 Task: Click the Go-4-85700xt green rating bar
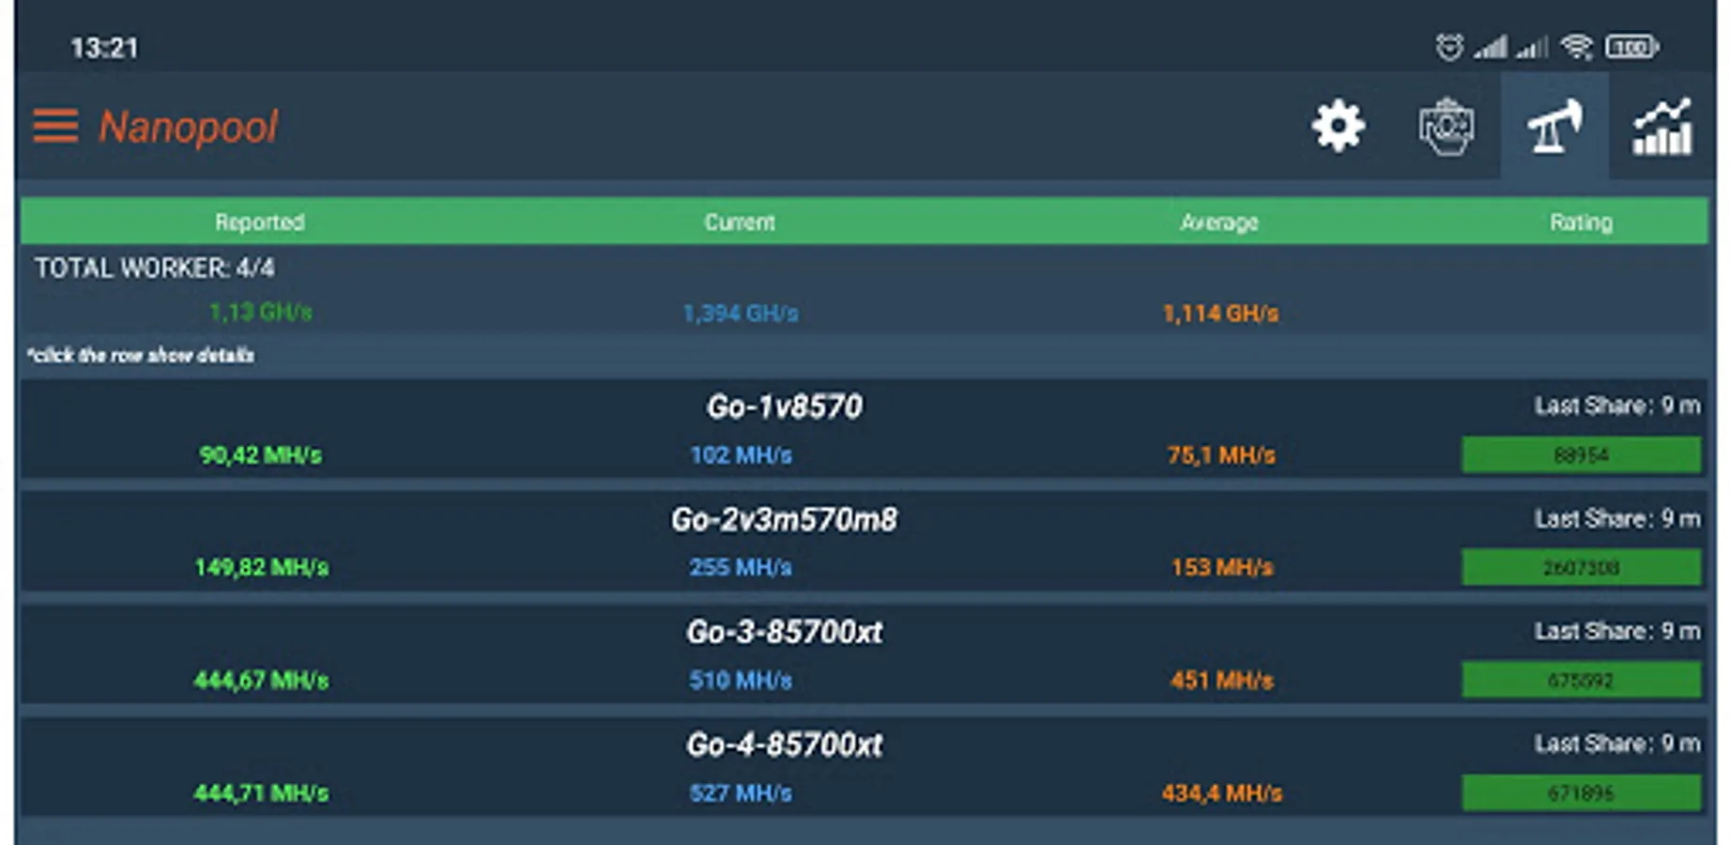point(1582,793)
